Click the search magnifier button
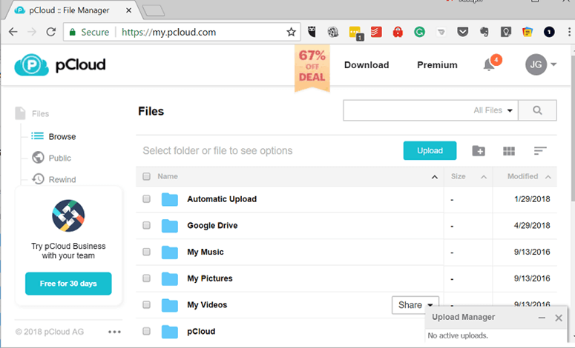 tap(537, 110)
